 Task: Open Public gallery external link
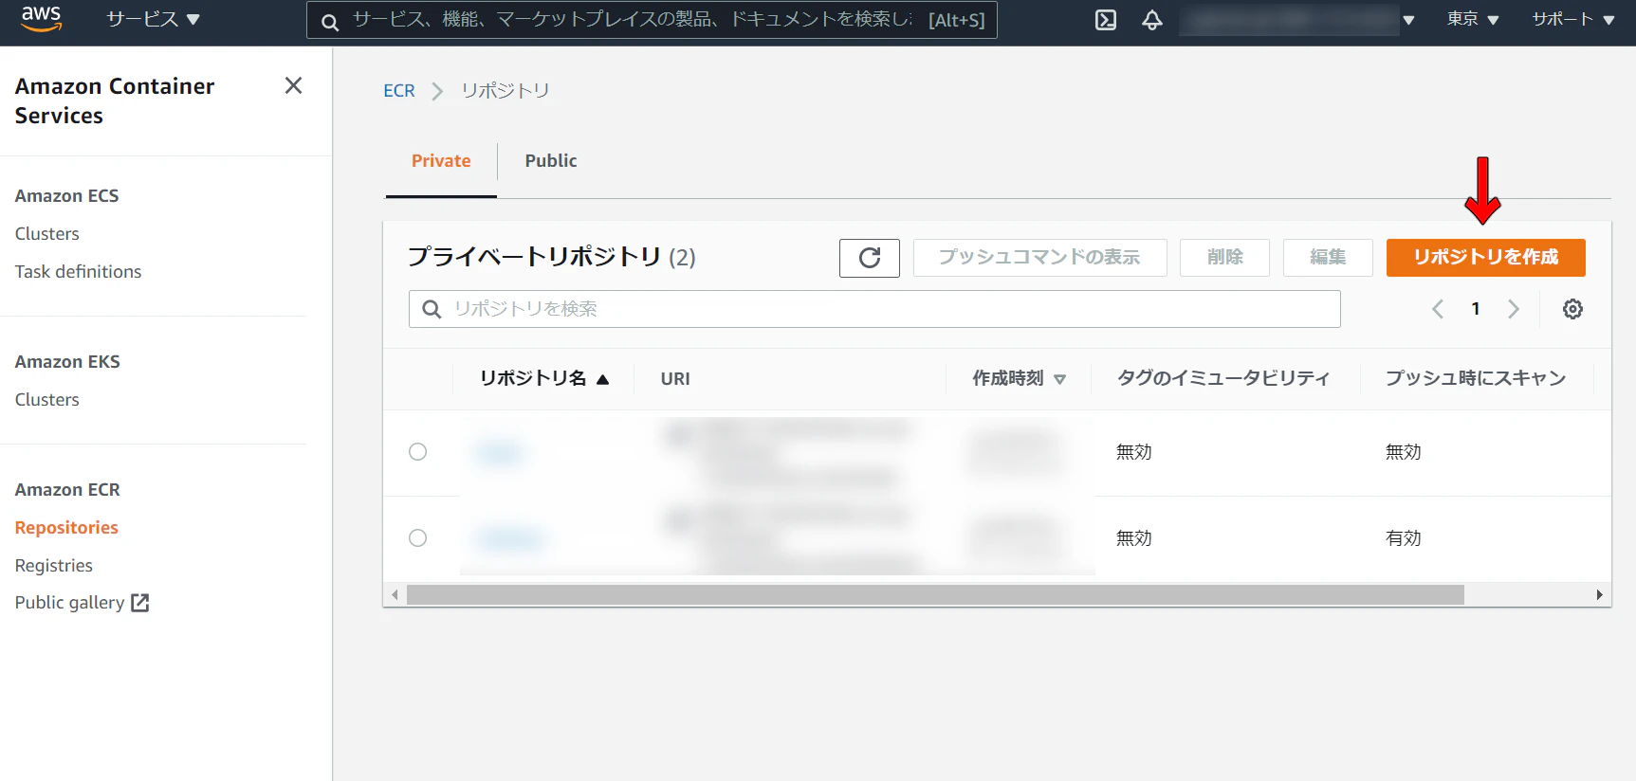point(82,603)
